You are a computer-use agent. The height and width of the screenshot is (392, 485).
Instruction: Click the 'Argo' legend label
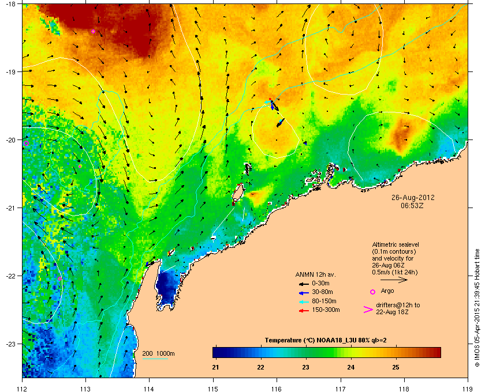387,291
